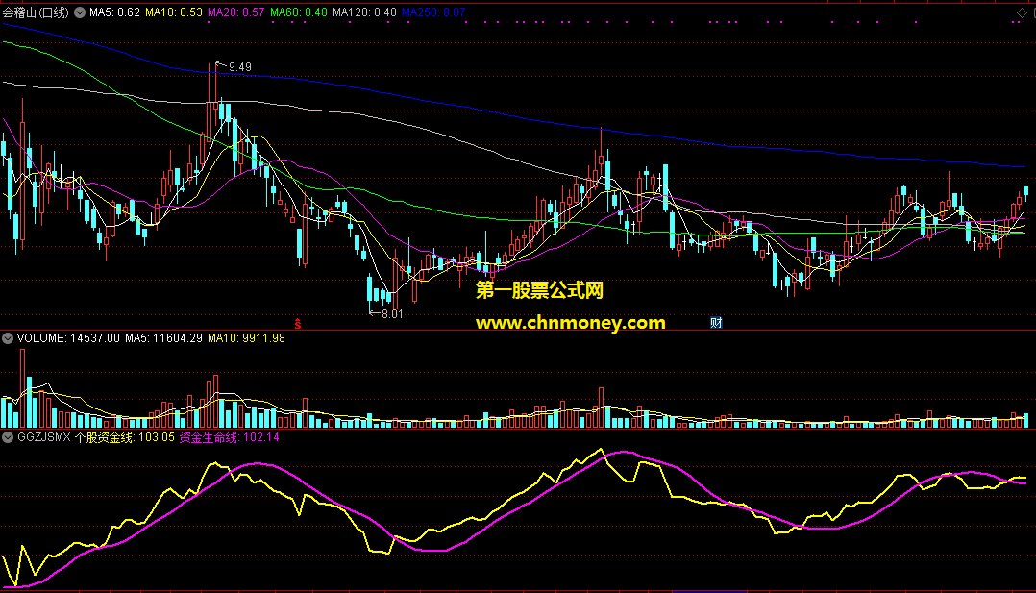Click the volume MA10: 9911.98 label

tap(246, 338)
